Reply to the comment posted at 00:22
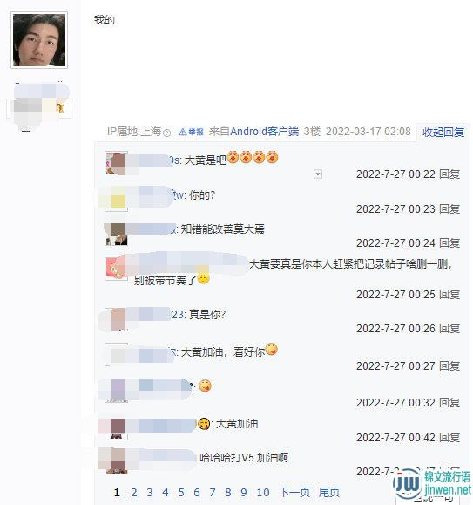This screenshot has height=505, width=473. pos(449,174)
